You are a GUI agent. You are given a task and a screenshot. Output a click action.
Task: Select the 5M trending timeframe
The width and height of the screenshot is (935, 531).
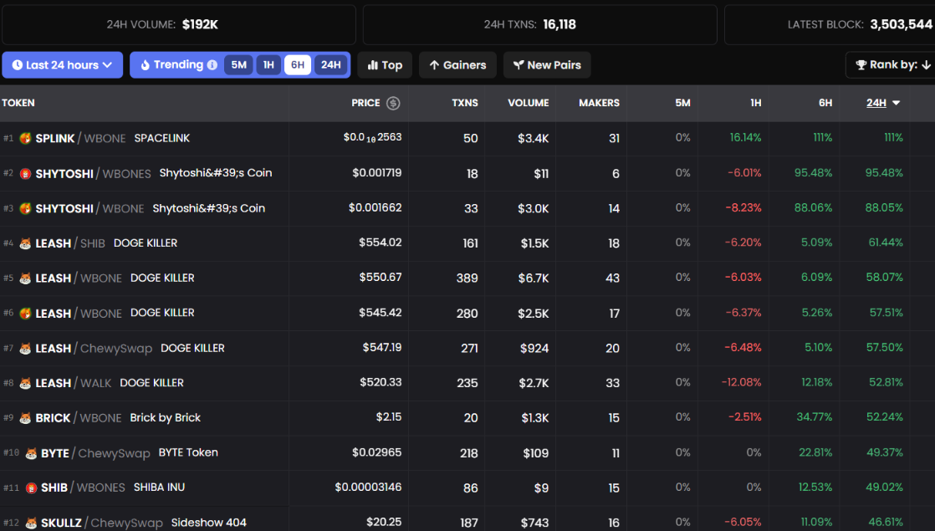coord(238,65)
